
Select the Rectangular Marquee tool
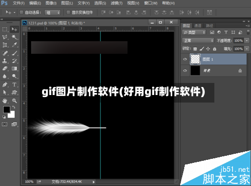tap(5, 29)
